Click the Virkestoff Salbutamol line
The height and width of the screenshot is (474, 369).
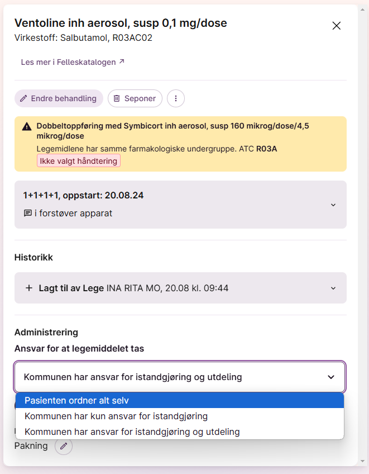[83, 38]
